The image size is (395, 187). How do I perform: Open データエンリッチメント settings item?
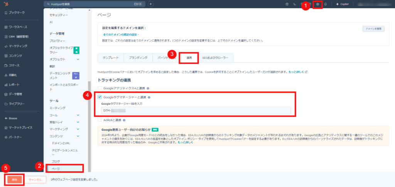(61, 76)
